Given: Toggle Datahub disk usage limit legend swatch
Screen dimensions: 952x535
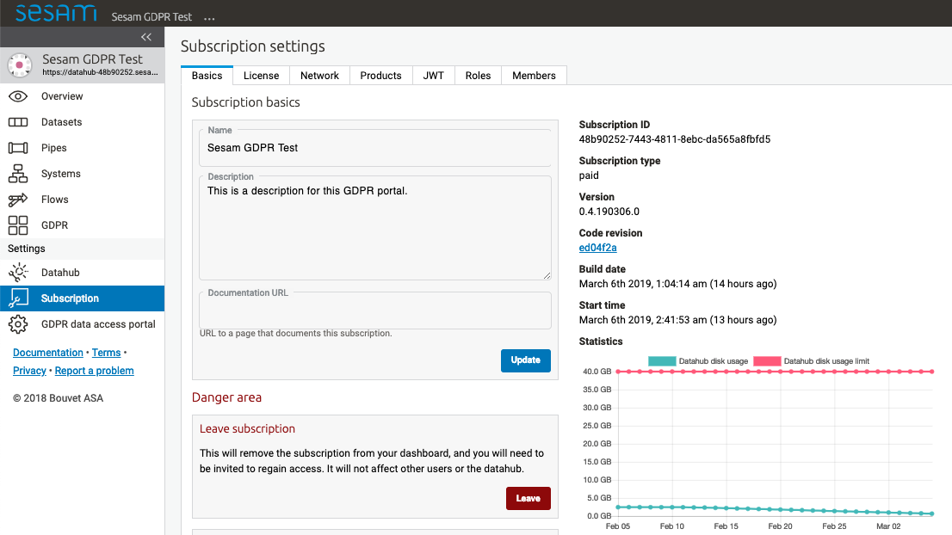Looking at the screenshot, I should (767, 361).
